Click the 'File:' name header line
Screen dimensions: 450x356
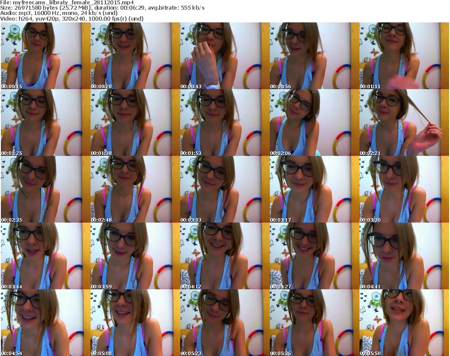(x=67, y=3)
